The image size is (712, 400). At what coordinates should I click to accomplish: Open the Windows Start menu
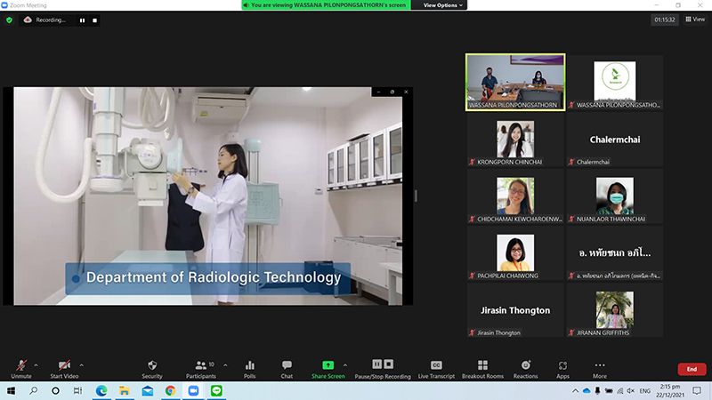pos(11,390)
